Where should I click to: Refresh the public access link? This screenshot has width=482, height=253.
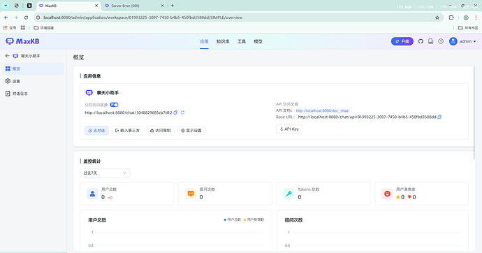coord(182,113)
